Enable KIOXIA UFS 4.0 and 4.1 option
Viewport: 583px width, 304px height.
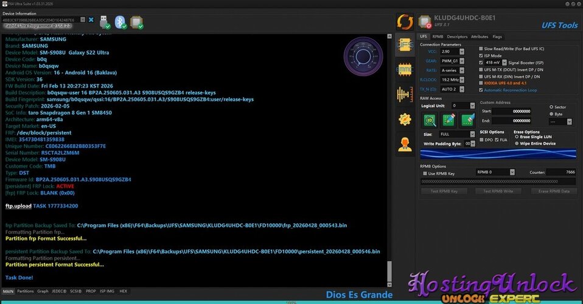point(481,83)
